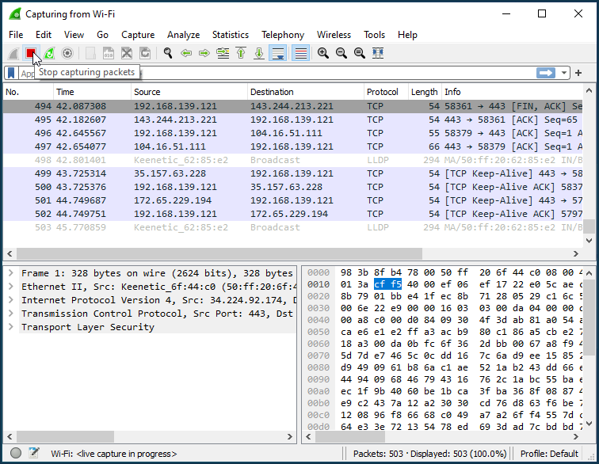599x464 pixels.
Task: Zoom in on packet text
Action: coord(323,53)
